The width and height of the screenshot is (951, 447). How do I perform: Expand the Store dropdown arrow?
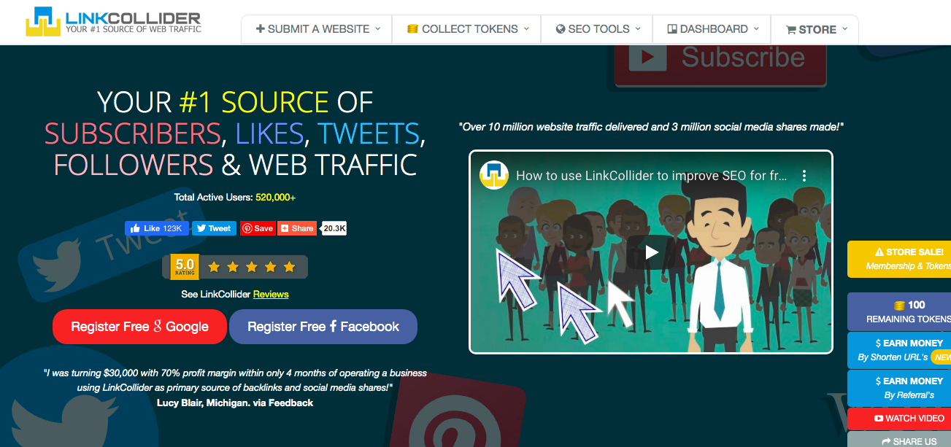[x=845, y=29]
